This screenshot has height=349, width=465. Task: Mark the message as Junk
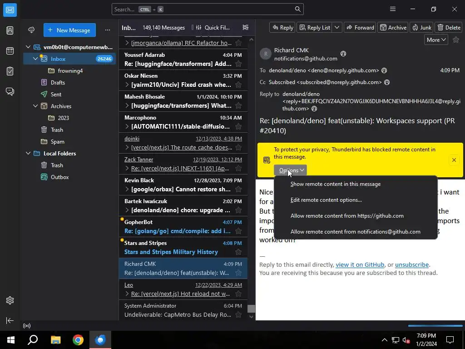coord(421,28)
